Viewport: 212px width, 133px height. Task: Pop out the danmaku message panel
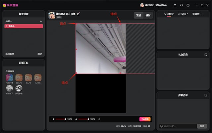(206, 95)
